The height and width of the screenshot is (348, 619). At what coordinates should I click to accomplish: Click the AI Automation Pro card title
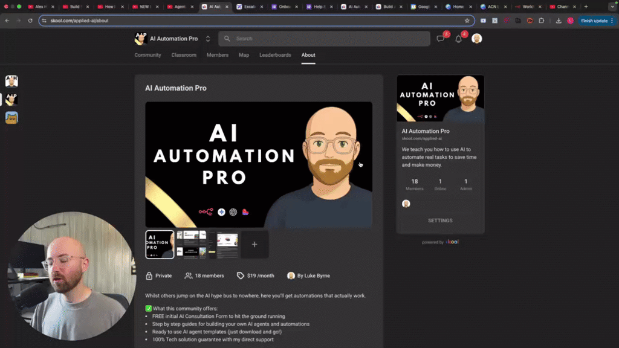tap(426, 131)
